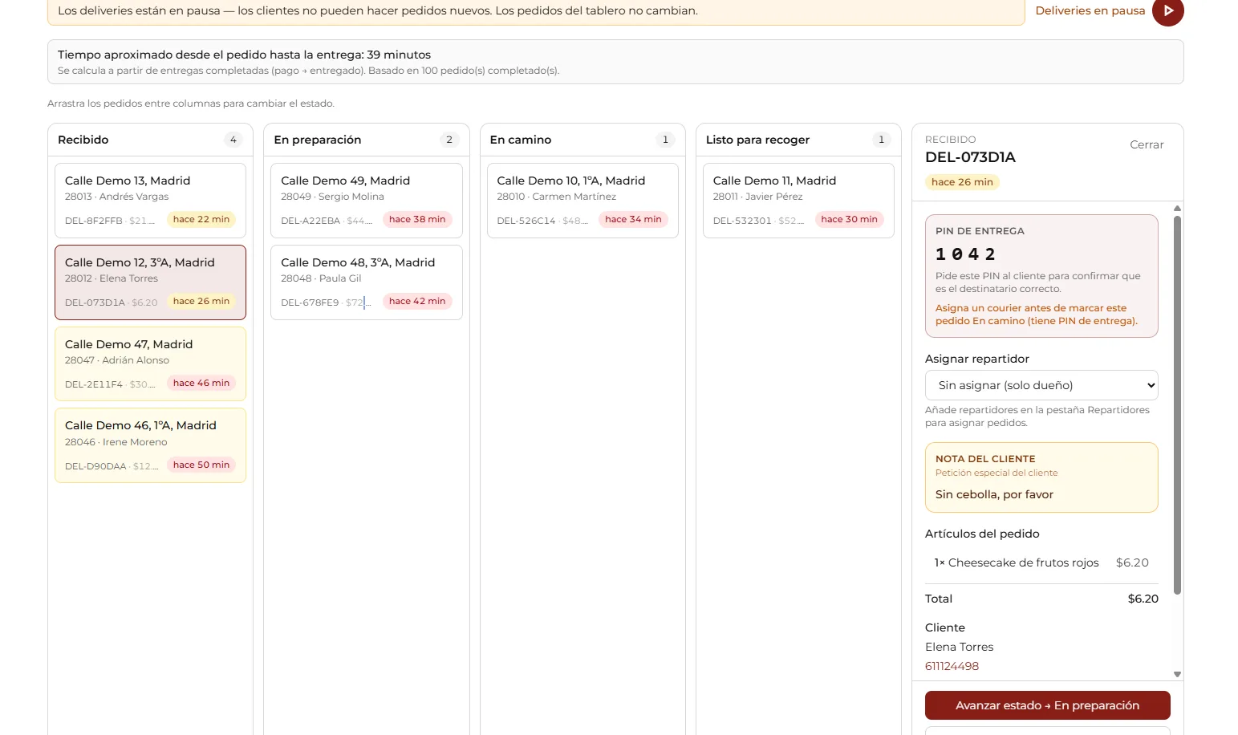Resume deliveries with the play button
Image resolution: width=1238 pixels, height=735 pixels.
click(1167, 11)
